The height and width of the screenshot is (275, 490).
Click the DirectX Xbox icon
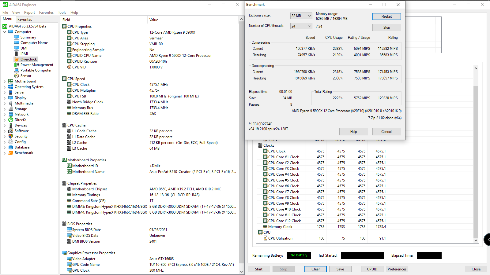(x=11, y=120)
